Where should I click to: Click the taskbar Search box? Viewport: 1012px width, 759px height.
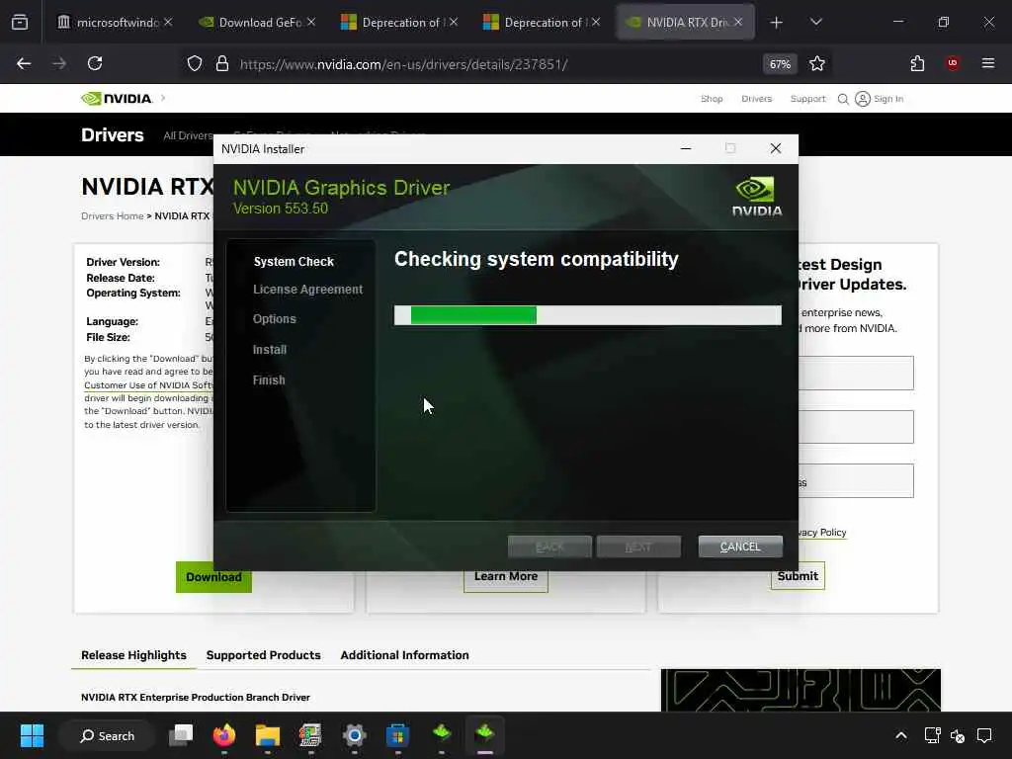[x=107, y=735]
